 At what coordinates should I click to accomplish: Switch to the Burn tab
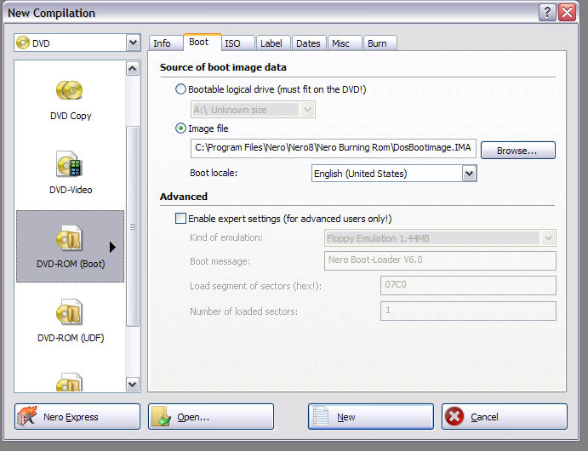pos(380,43)
